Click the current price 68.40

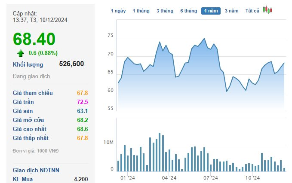tap(34, 39)
